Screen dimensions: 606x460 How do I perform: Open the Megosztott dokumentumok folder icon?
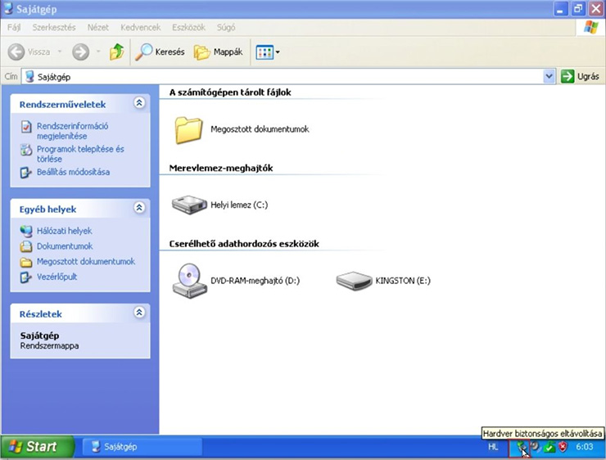[188, 129]
